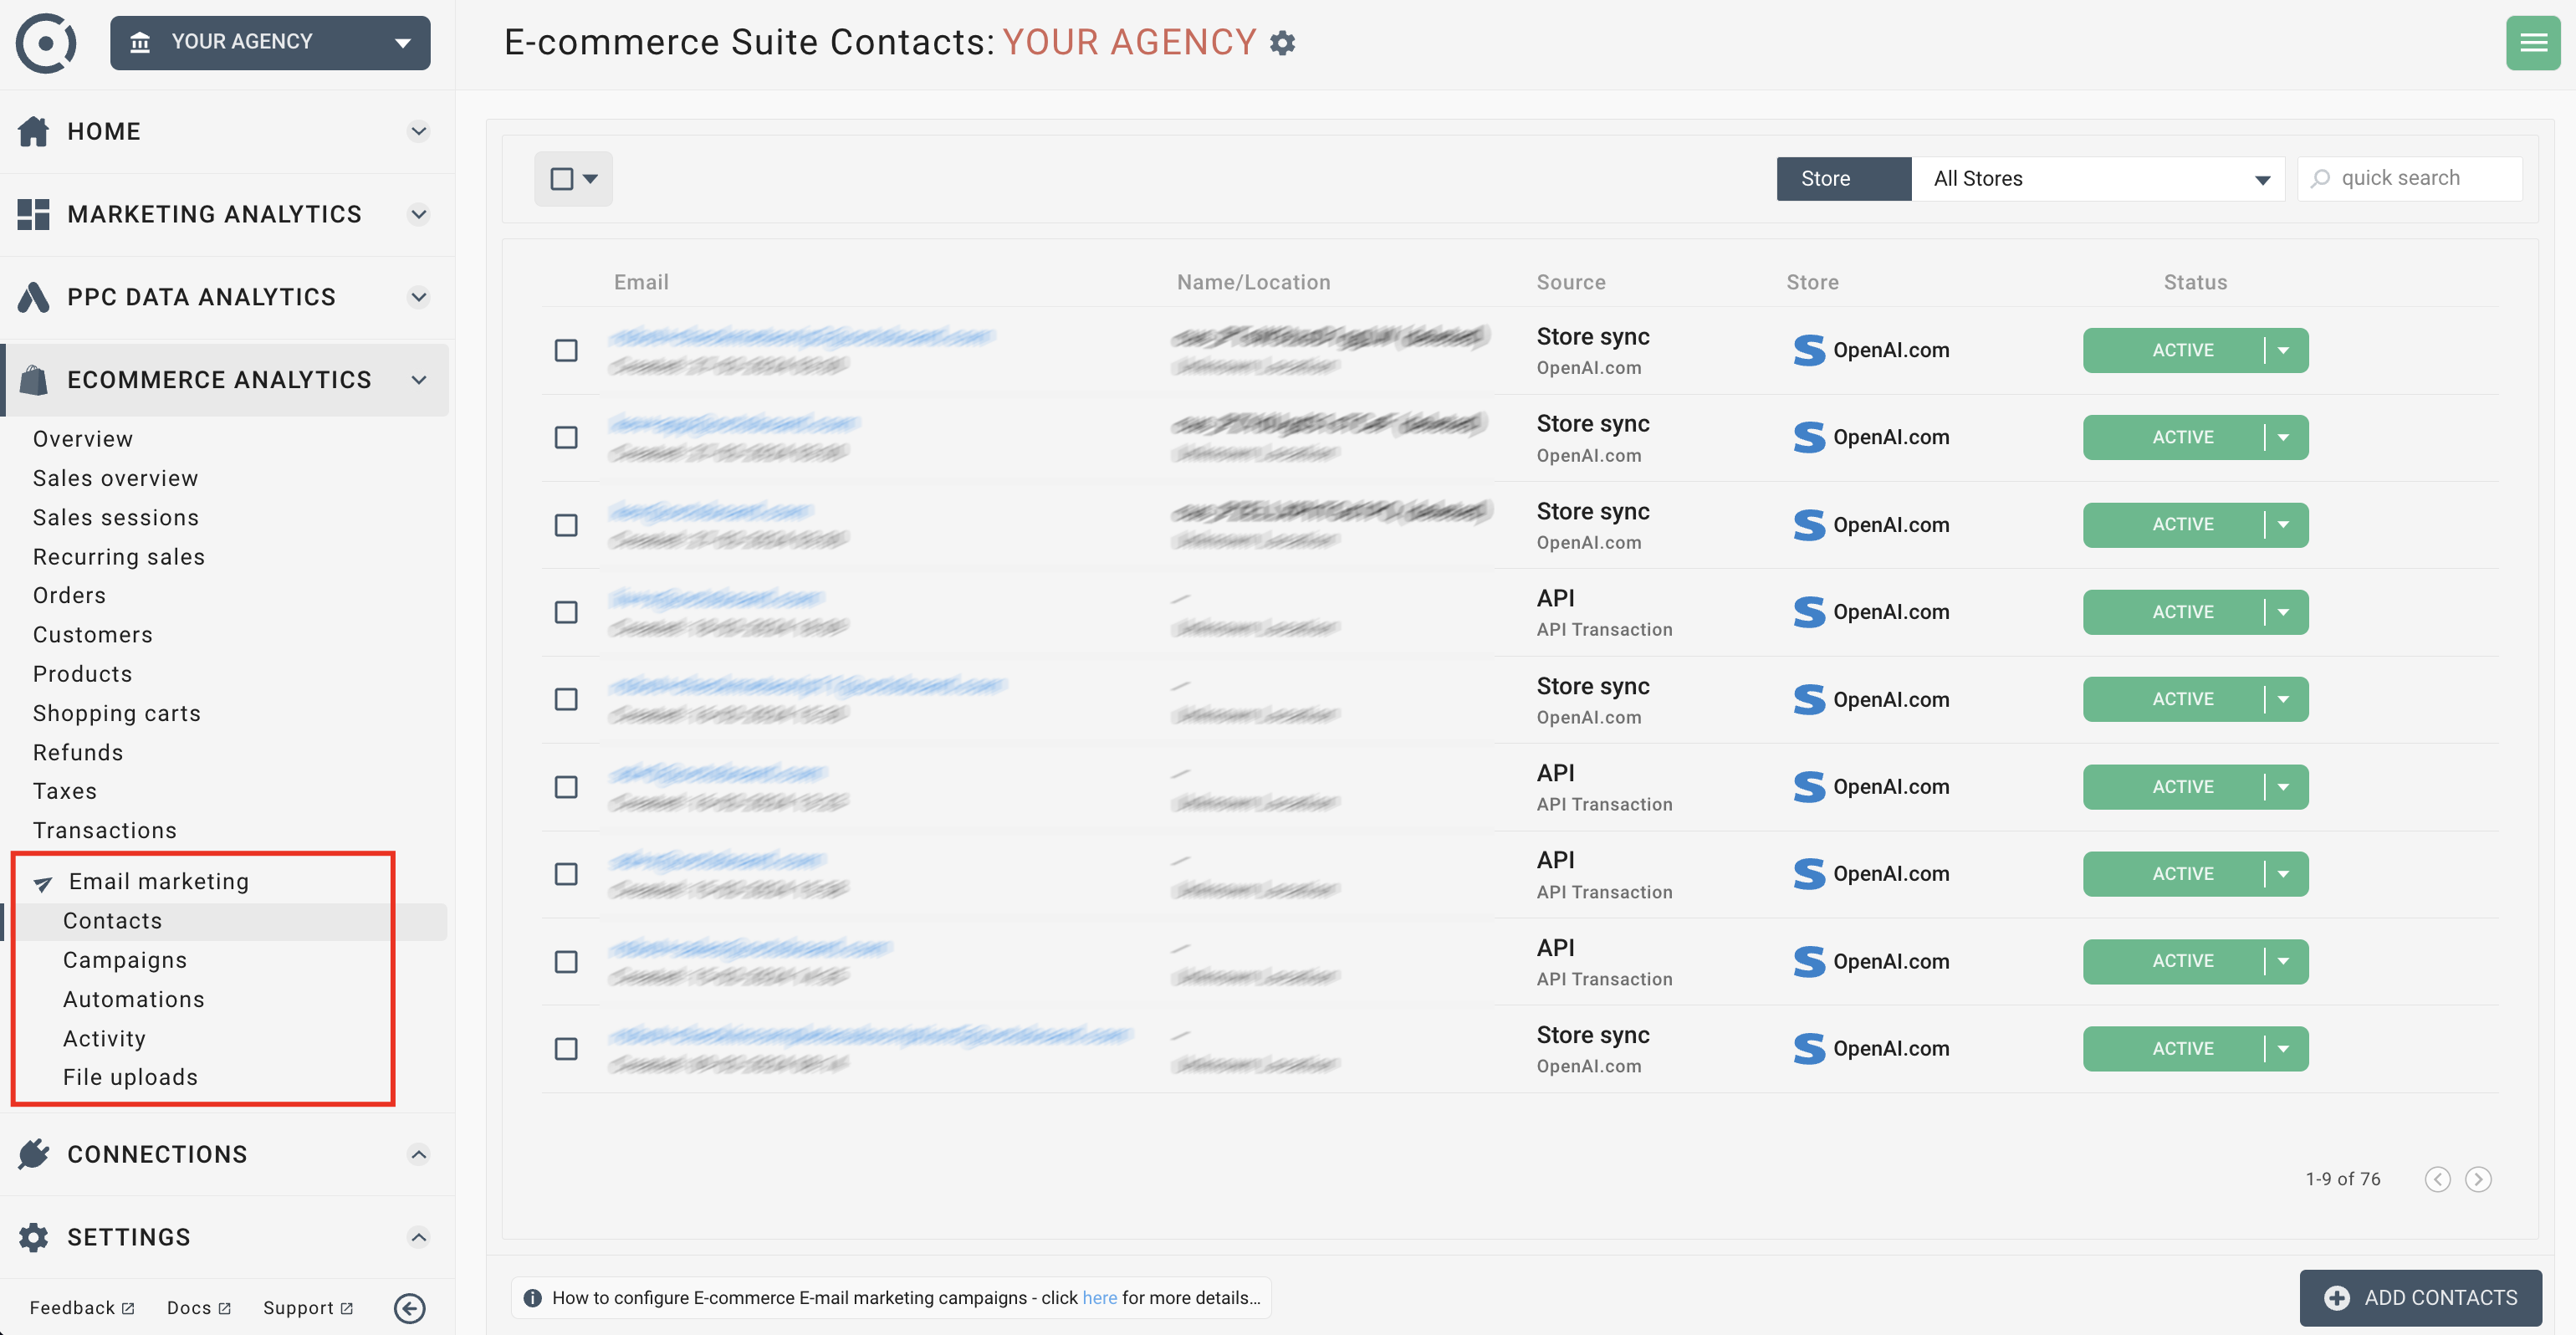This screenshot has height=1335, width=2576.
Task: Click the info icon in footer hint
Action: 533,1298
